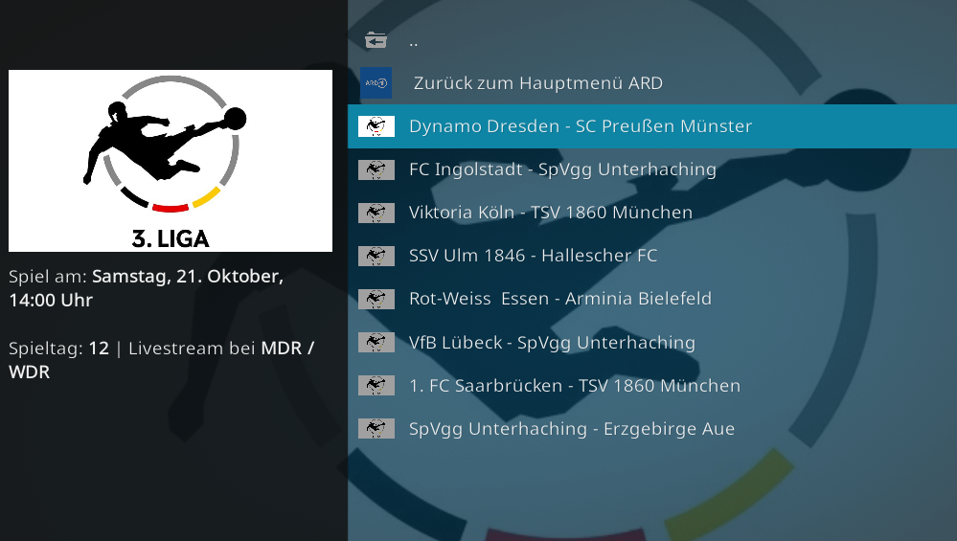Click the SSV Ulm 1846 match thumbnail icon
This screenshot has width=957, height=541.
coord(376,257)
